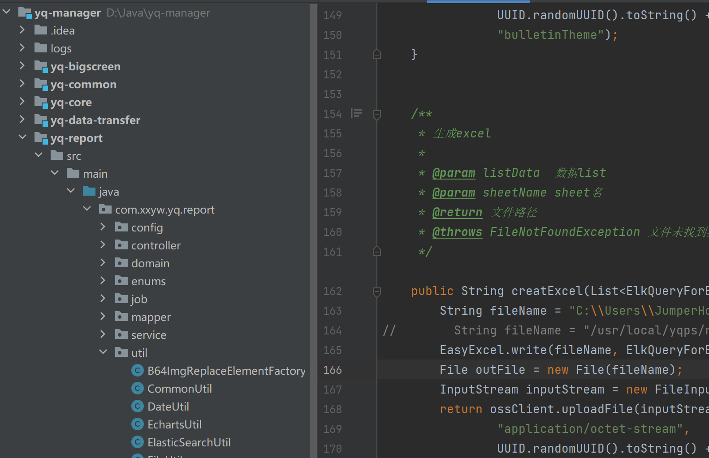Click the .idea folder icon
The image size is (709, 458).
coord(41,30)
